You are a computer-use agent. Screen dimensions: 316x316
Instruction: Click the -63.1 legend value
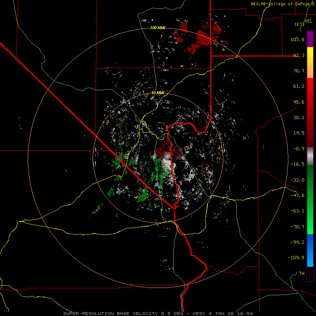coord(297,211)
